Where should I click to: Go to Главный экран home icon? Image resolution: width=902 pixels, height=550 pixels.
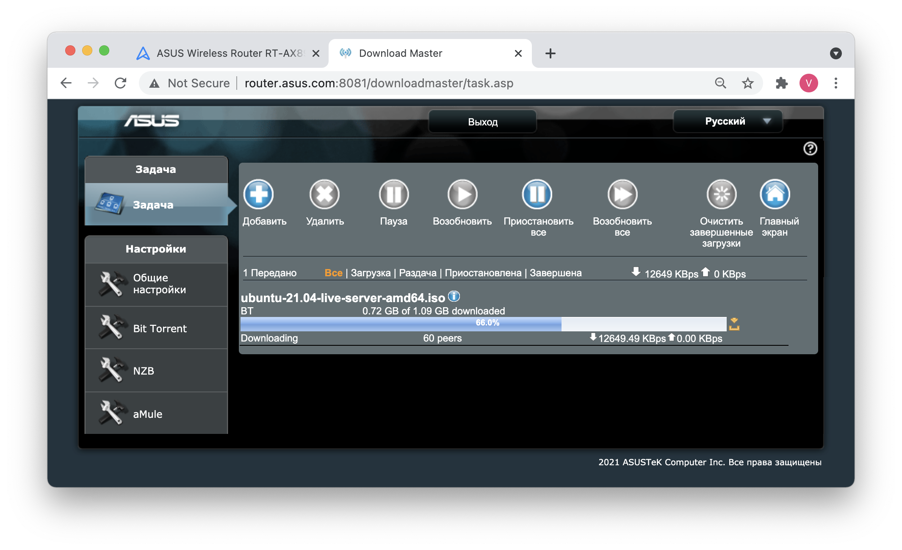click(x=775, y=194)
